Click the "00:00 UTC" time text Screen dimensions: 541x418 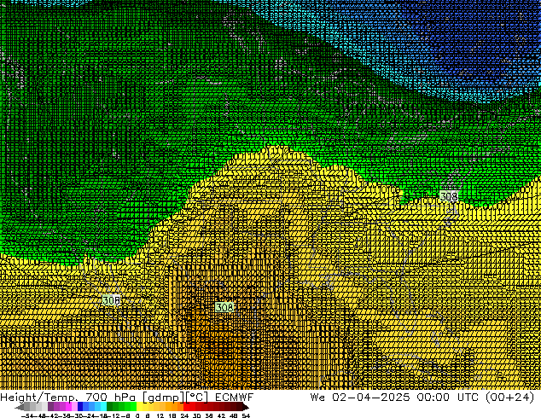(447, 398)
